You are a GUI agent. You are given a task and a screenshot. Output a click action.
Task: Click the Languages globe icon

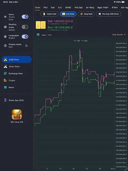[5, 37]
